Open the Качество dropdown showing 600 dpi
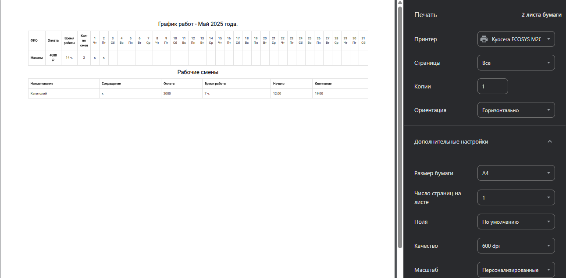The width and height of the screenshot is (566, 278). pos(516,246)
